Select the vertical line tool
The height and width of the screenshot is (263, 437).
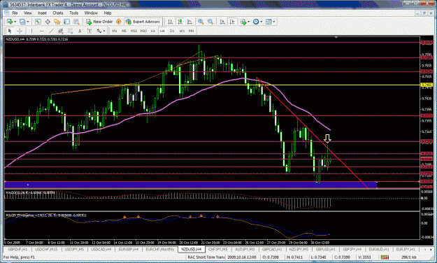31,31
